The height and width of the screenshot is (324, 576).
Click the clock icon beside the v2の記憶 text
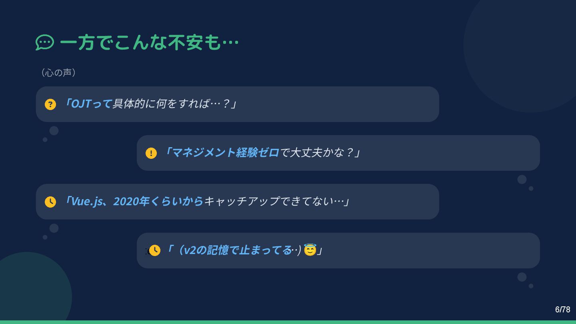(x=154, y=250)
